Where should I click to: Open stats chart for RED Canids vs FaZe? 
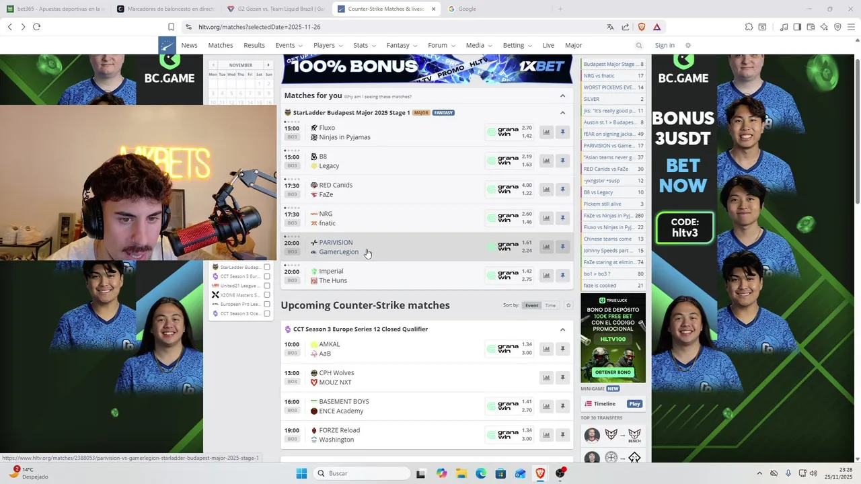coord(546,190)
